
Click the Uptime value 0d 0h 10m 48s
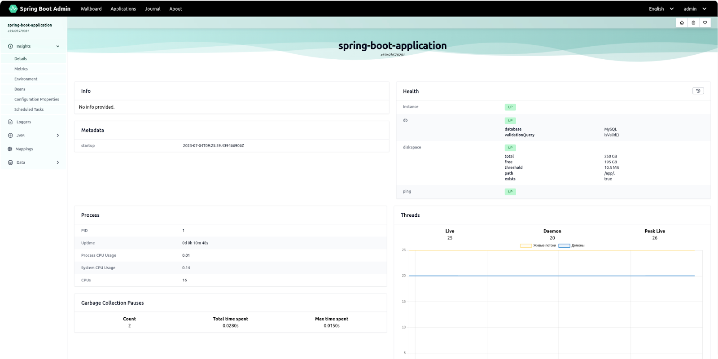point(195,243)
